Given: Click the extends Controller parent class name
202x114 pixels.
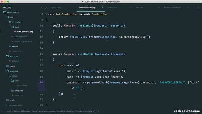Looking at the screenshot, I should pos(100,14).
